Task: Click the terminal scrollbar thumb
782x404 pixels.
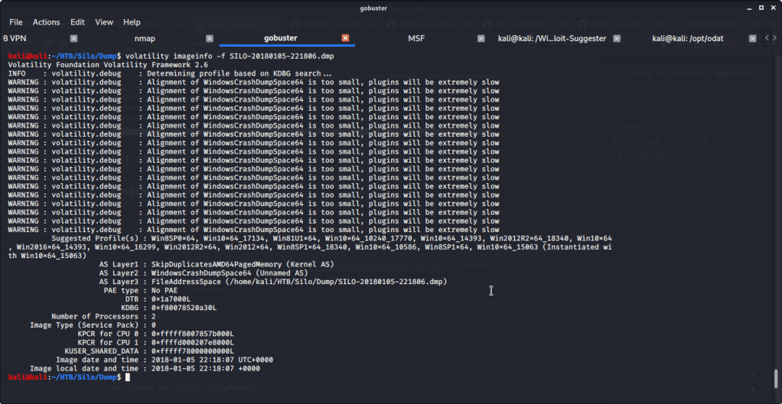Action: (777, 377)
